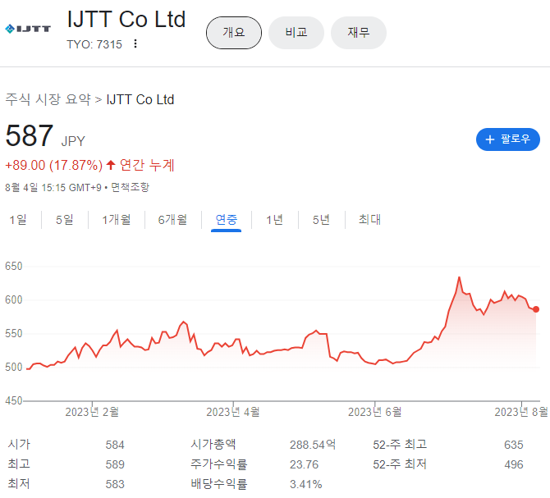Show the 6개월 chart range

click(172, 220)
